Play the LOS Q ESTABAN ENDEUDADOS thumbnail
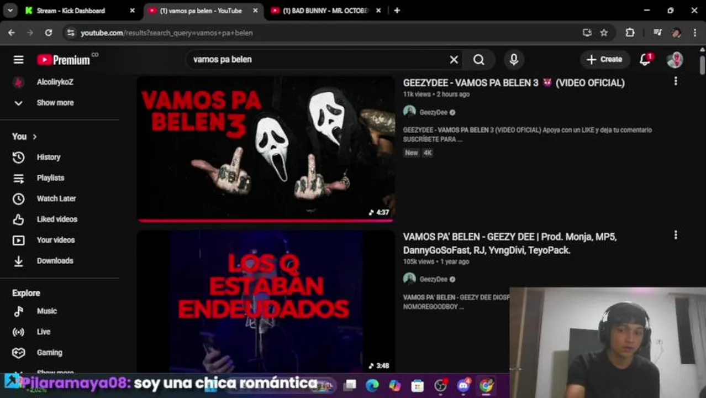 pyautogui.click(x=266, y=301)
